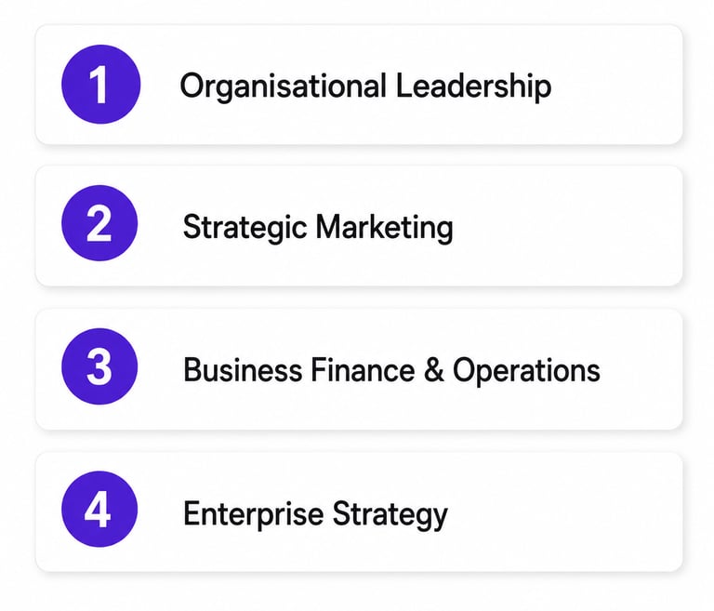Choose the purple number 4 circle
This screenshot has width=714, height=611.
(x=99, y=509)
